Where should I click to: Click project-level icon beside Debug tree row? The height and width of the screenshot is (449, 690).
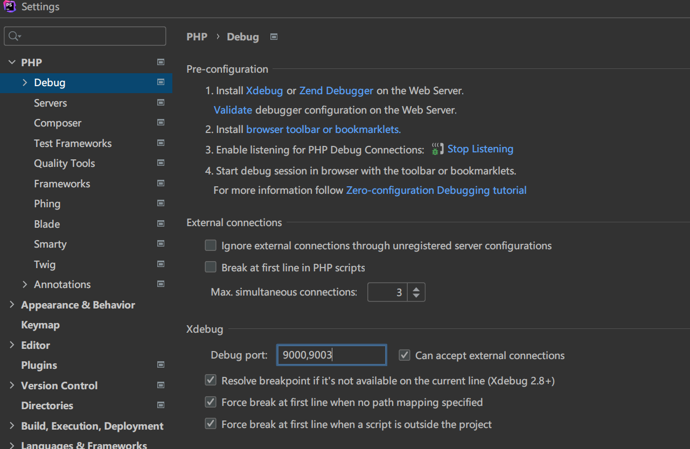(x=161, y=82)
